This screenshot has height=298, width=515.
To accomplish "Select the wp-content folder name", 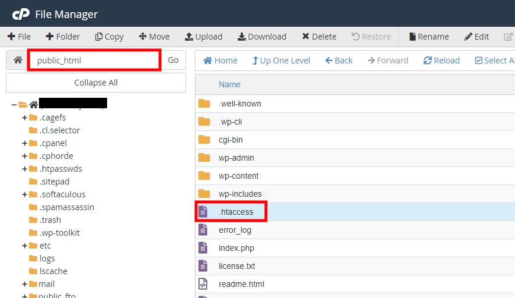I will [239, 176].
